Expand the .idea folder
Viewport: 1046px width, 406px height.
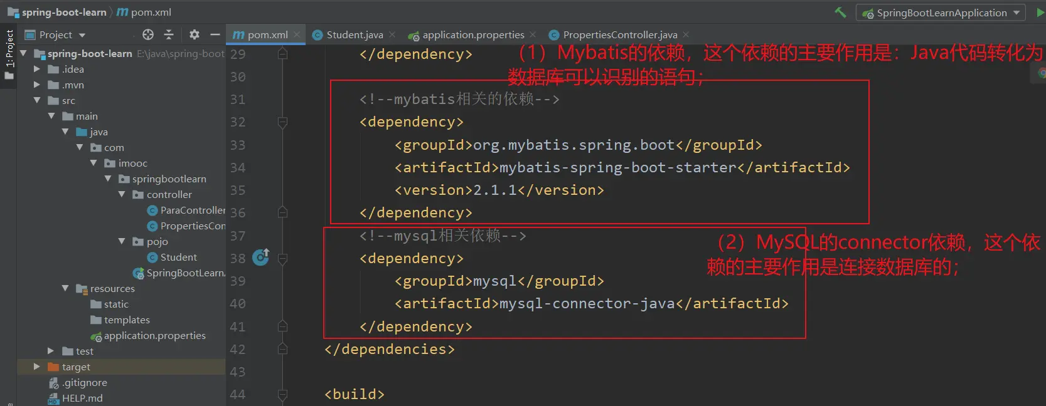point(37,69)
